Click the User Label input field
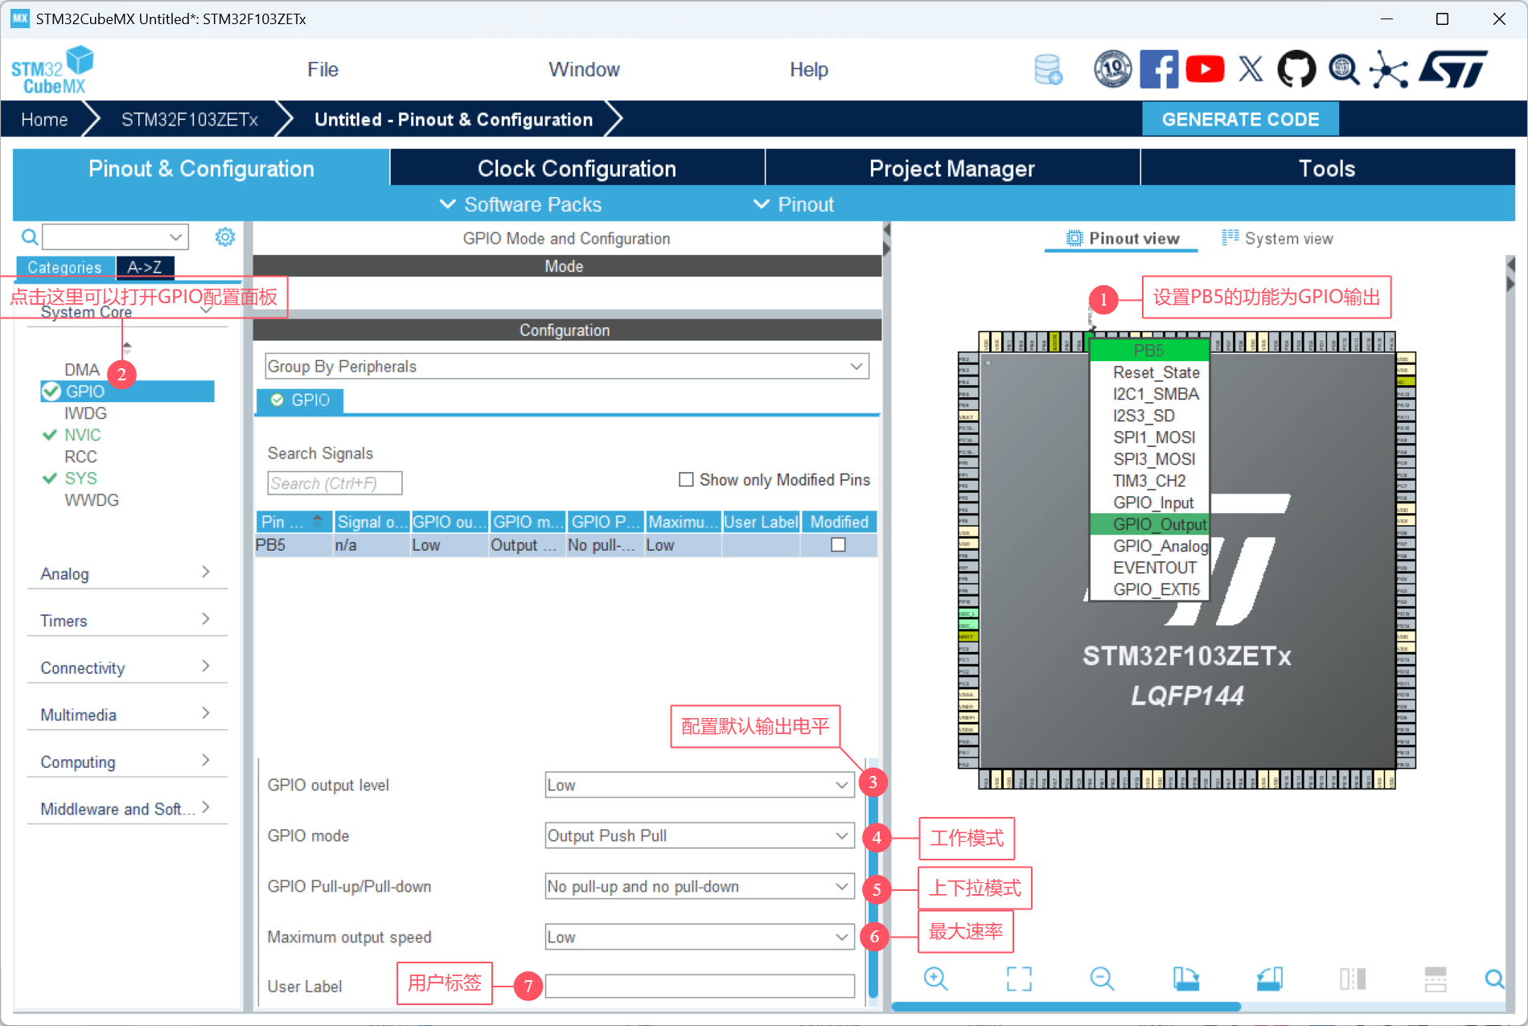 (x=699, y=987)
